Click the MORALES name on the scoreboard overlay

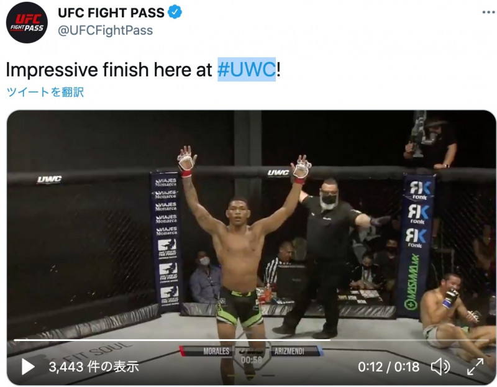(216, 351)
